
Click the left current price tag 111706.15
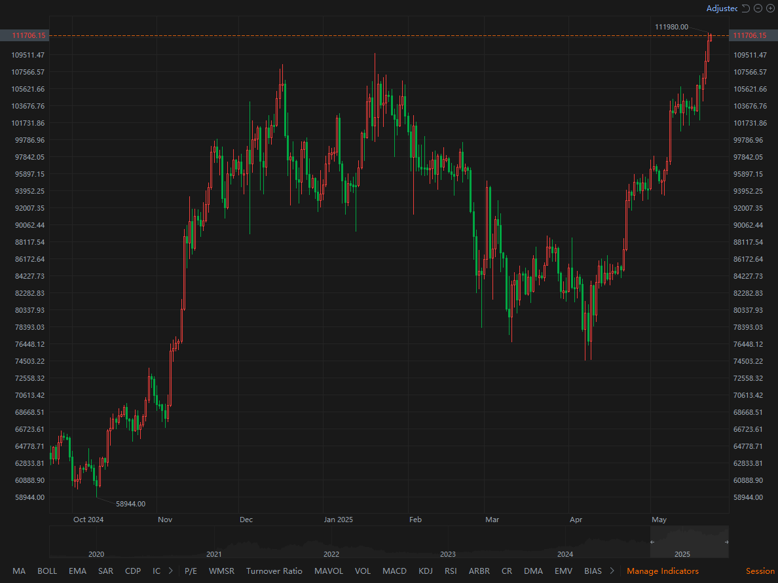24,35
